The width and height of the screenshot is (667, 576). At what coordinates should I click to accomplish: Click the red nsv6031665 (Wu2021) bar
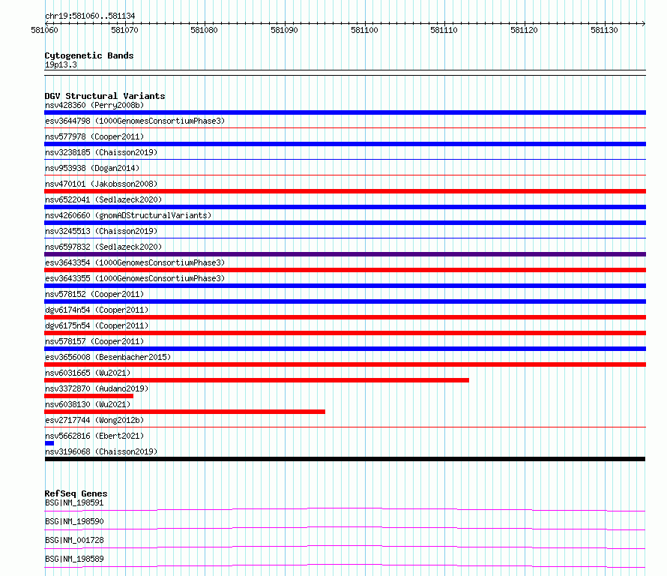point(256,380)
